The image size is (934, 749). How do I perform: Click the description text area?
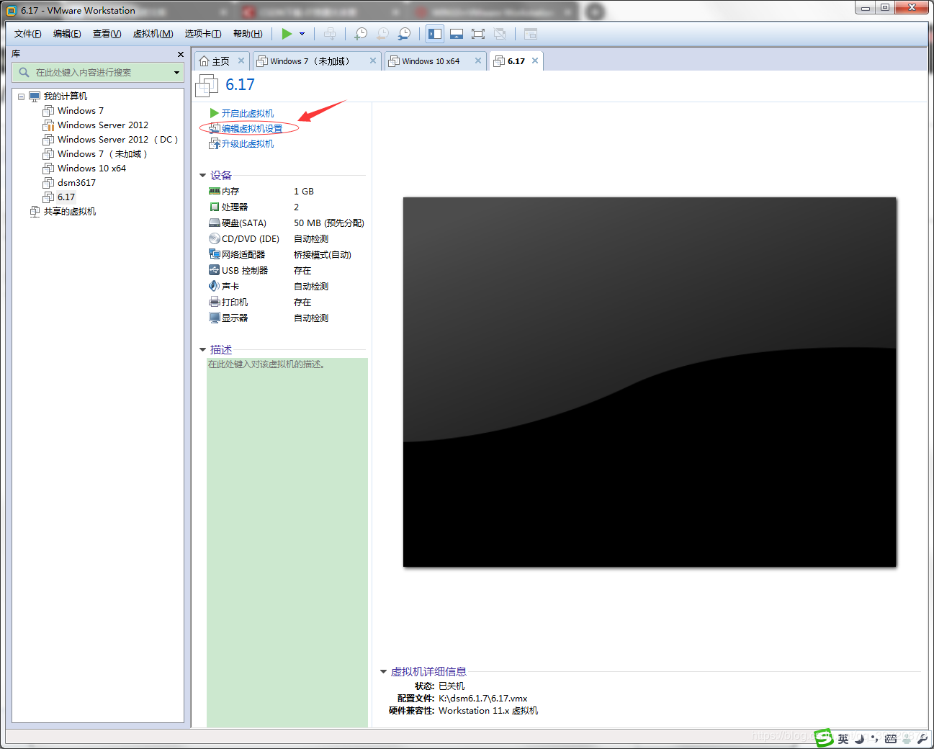[x=287, y=542]
